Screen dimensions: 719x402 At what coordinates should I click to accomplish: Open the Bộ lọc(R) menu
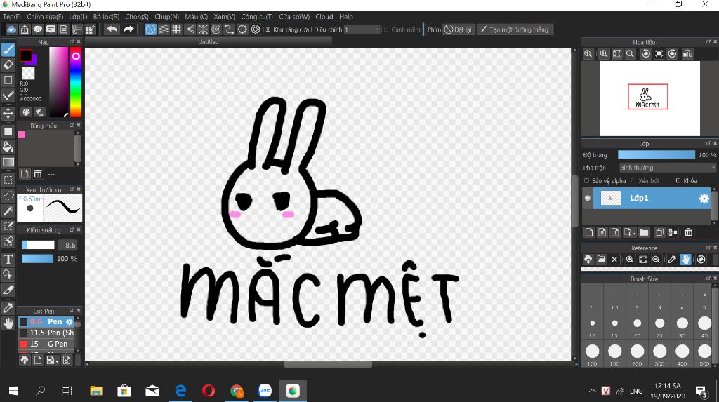coord(107,17)
